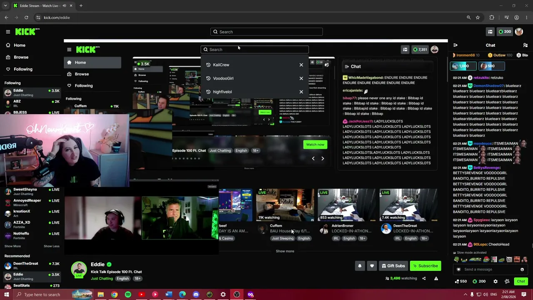
Task: Click the first Pepe emote in quick emotes
Action: point(457,259)
